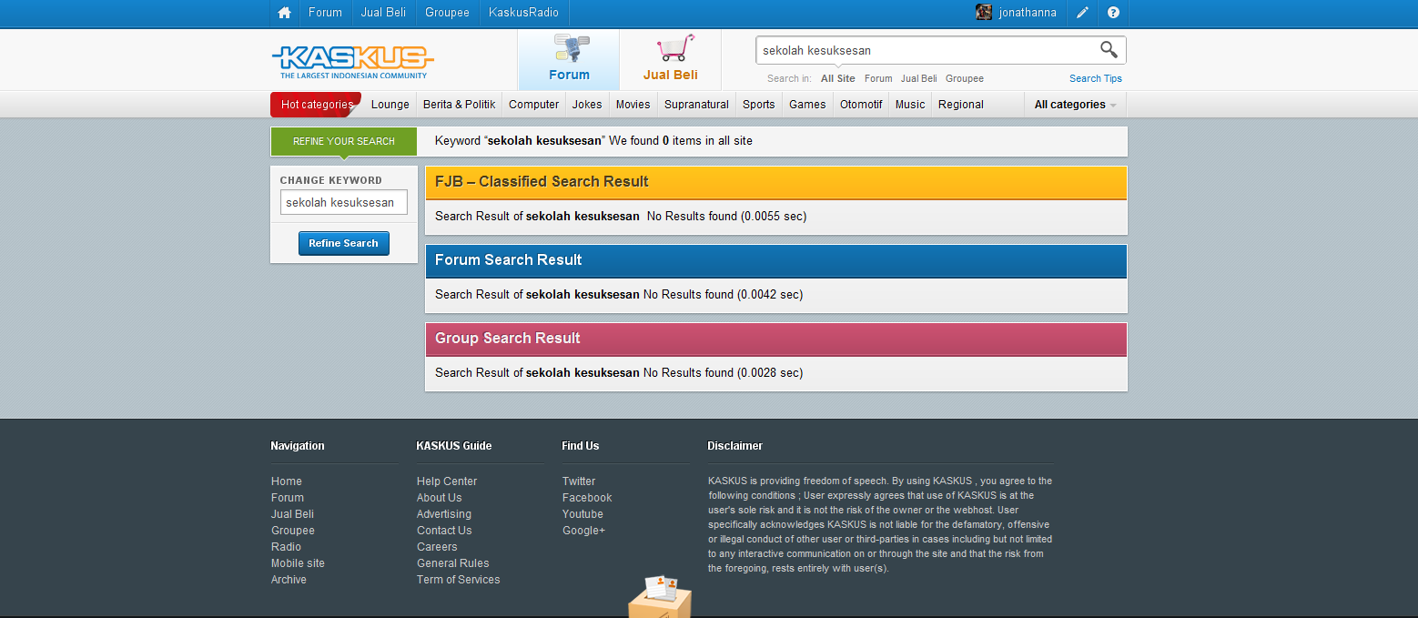Screen dimensions: 1418x618
Task: Open the Music category
Action: click(x=910, y=105)
